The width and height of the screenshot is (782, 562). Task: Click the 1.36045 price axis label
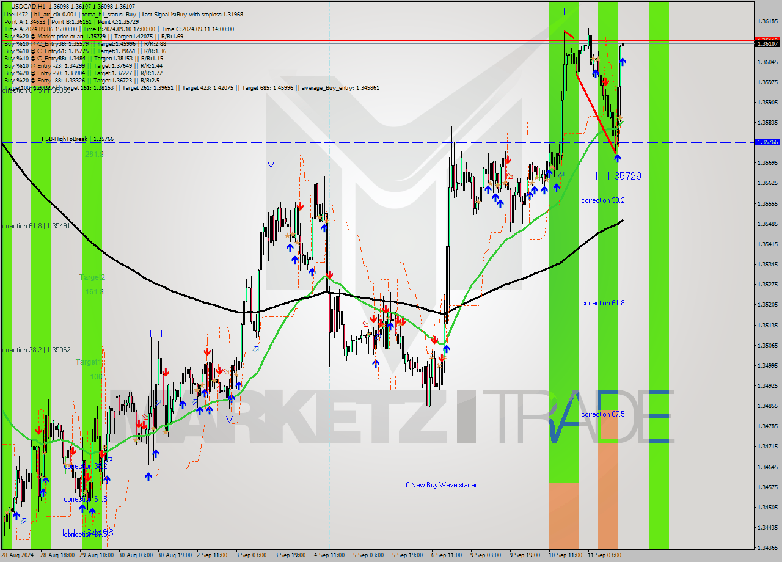pos(767,62)
